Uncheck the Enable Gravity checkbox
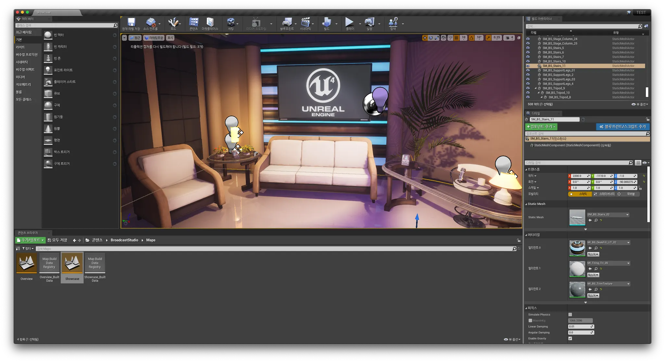The width and height of the screenshot is (665, 362). [x=570, y=338]
